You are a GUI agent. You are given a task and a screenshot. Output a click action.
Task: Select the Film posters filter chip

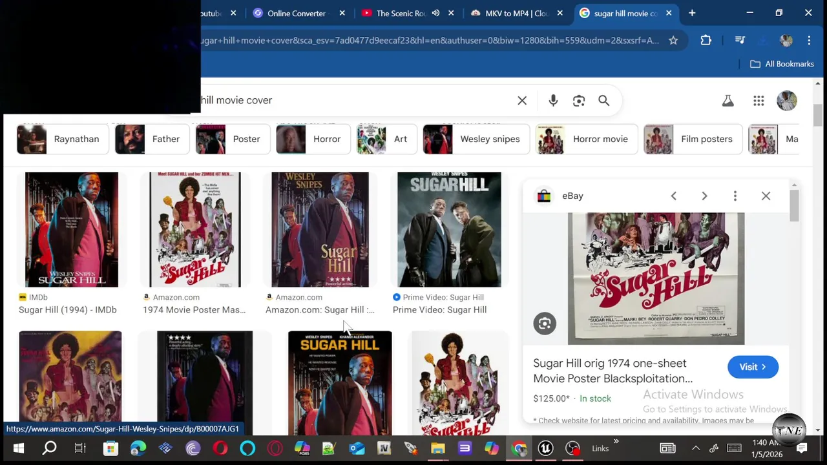pyautogui.click(x=693, y=139)
